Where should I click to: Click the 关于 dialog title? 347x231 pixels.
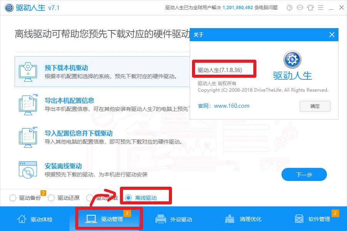tap(199, 35)
